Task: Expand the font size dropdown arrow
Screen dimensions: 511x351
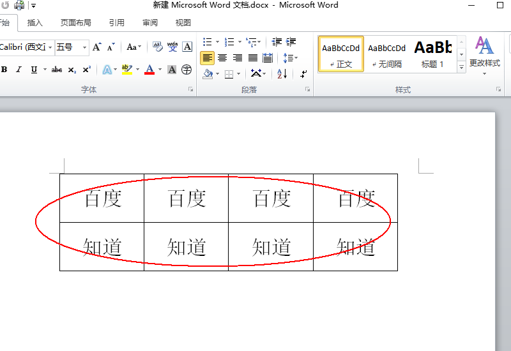Action: (84, 47)
